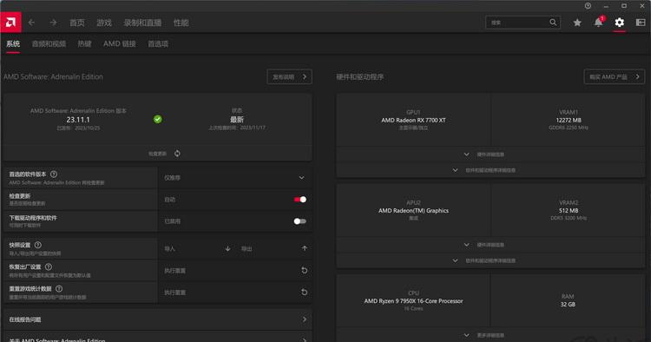651x342 pixels.
Task: Click the AMD Ryzen 9 7950X processor text
Action: click(413, 301)
